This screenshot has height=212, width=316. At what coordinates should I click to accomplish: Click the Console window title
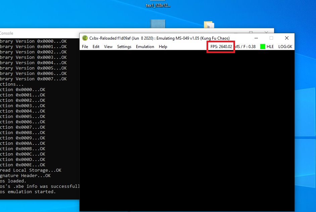(x=7, y=33)
